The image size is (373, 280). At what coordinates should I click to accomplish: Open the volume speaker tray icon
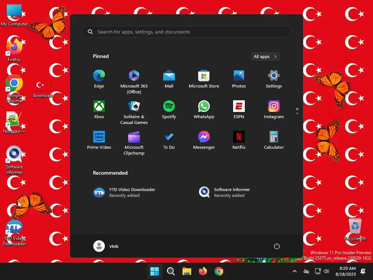click(x=326, y=271)
